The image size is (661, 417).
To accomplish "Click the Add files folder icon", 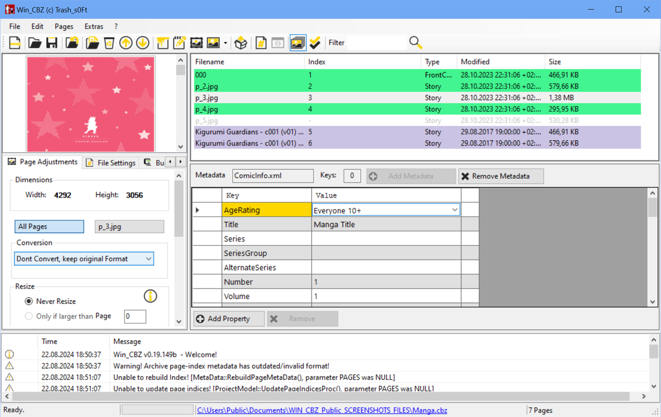I will tap(92, 43).
